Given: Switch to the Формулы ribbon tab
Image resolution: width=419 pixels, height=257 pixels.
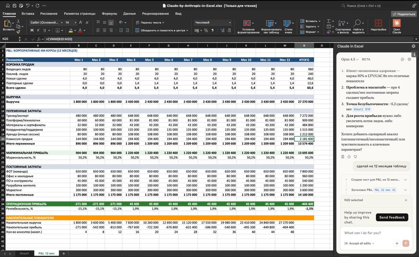Looking at the screenshot, I should coord(109,14).
